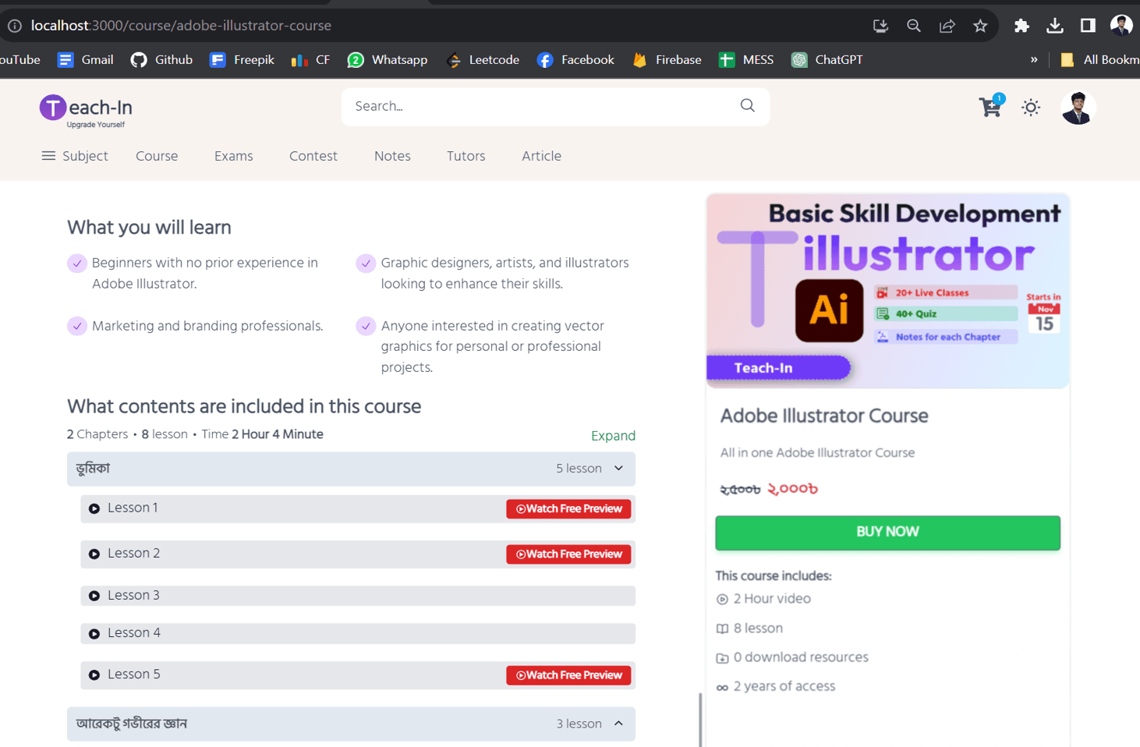Click the 5 lesson count in ভূমিকা header
The image size is (1140, 747).
pos(579,469)
